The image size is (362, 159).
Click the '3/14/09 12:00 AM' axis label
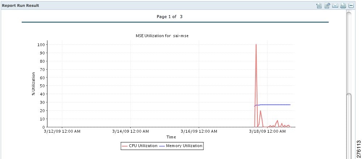130,131
